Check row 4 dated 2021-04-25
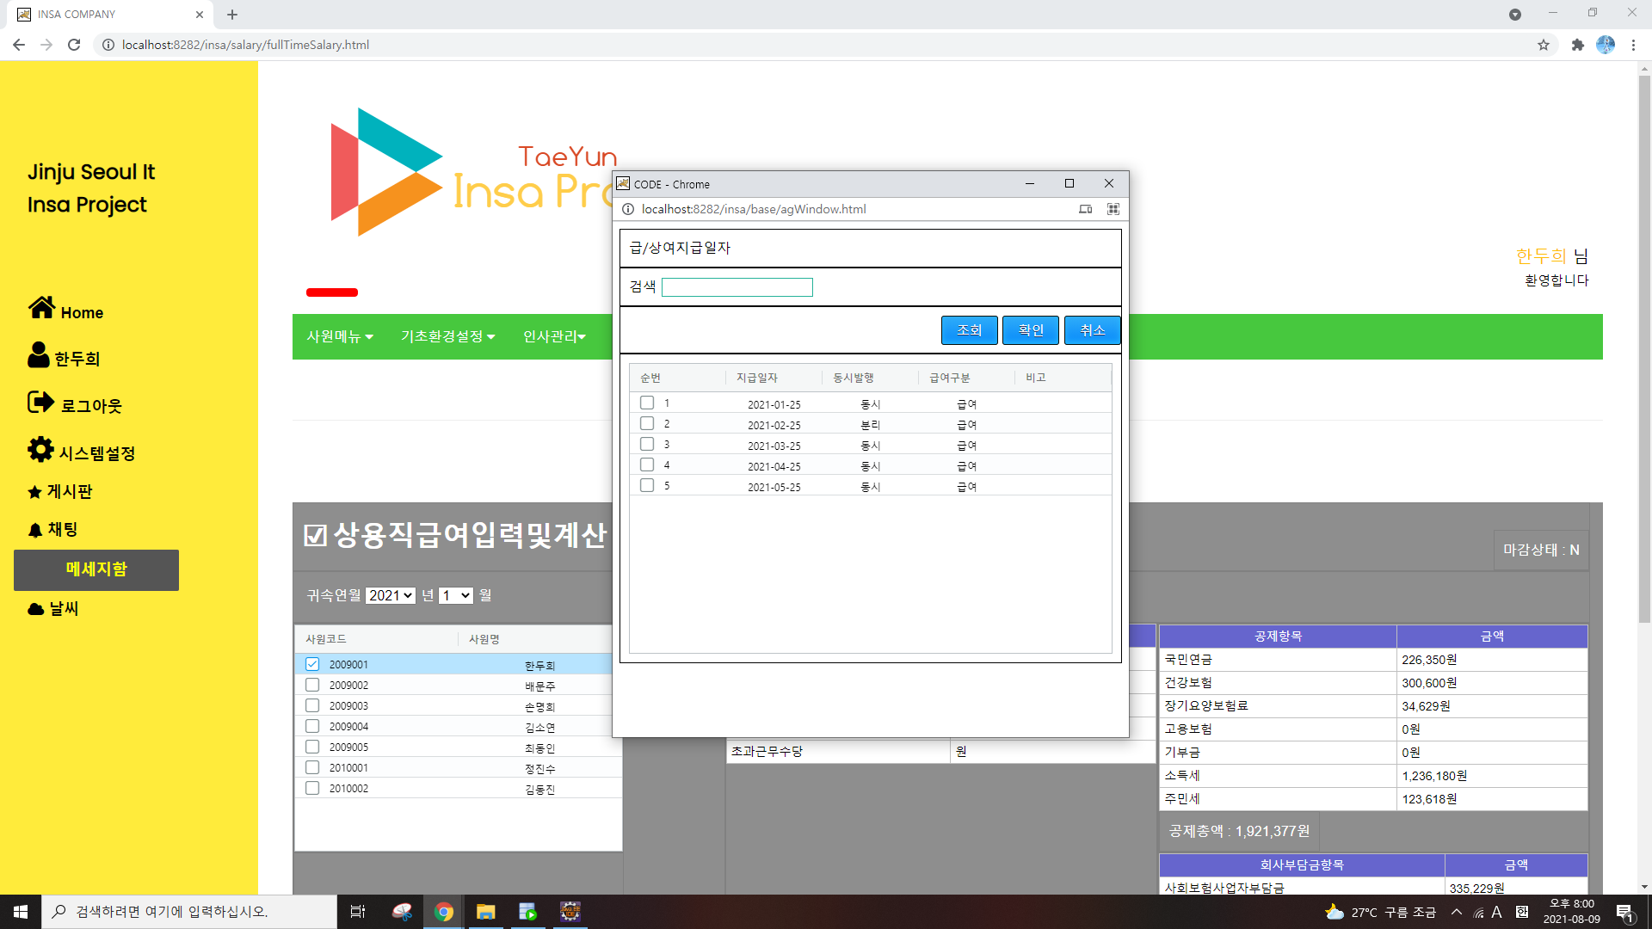Screen dimensions: 1652x929 [x=647, y=464]
